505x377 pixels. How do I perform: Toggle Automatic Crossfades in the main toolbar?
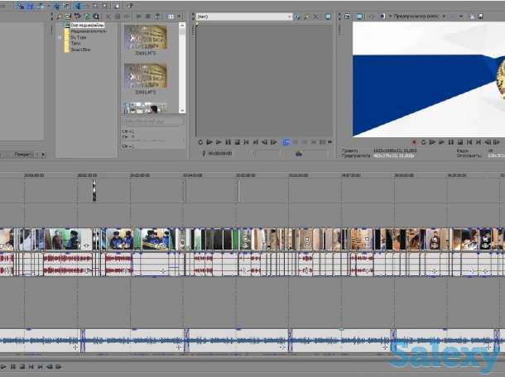tap(30, 6)
